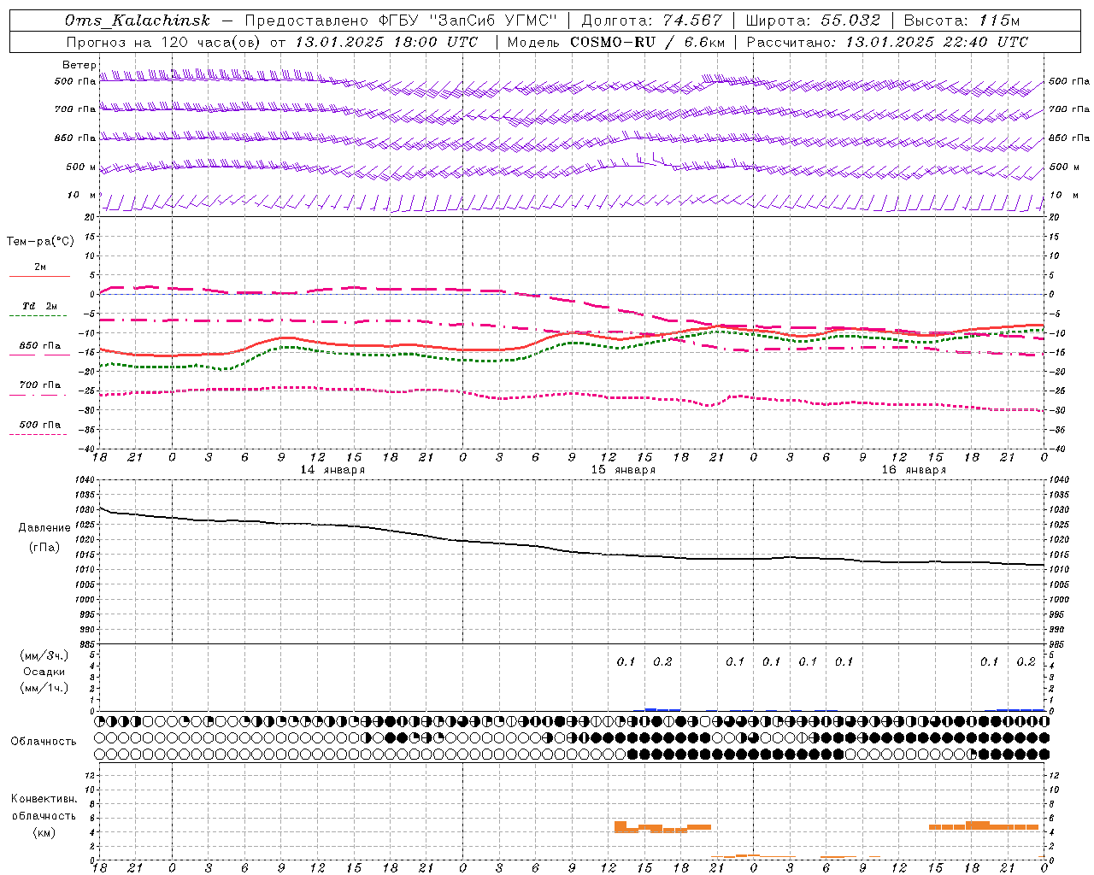Click the (км) unit under convective cloudiness

44,832
